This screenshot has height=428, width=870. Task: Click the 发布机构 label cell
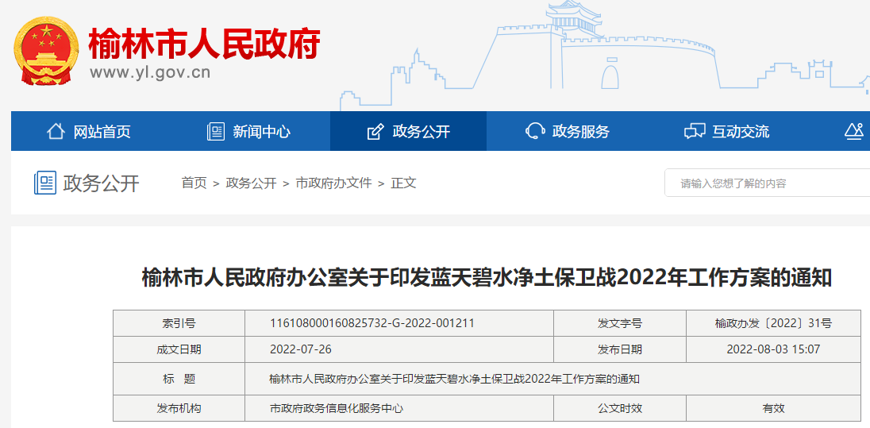click(x=179, y=409)
